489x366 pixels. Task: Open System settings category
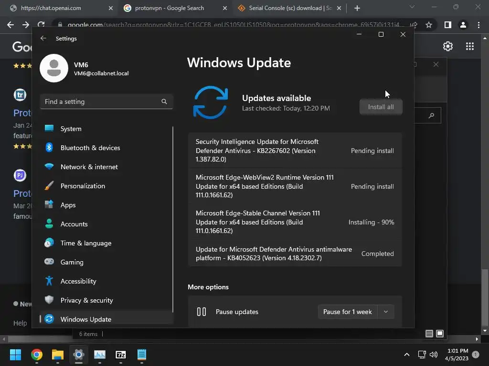pyautogui.click(x=106, y=129)
